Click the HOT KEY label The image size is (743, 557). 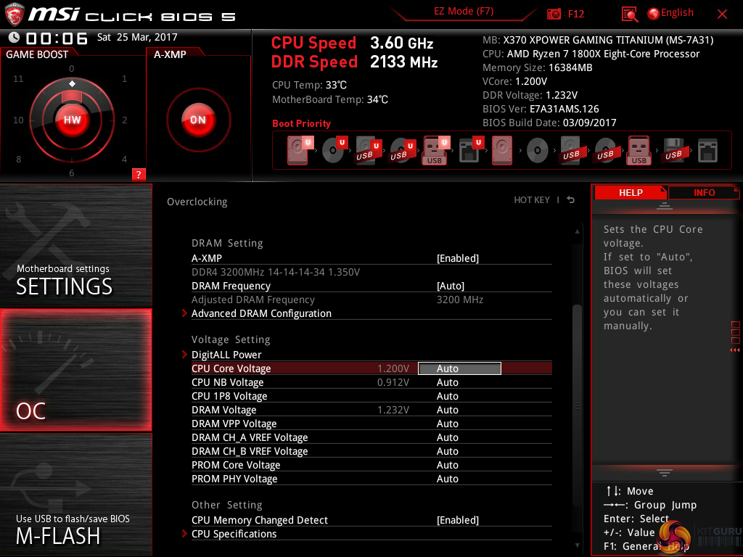coord(532,200)
